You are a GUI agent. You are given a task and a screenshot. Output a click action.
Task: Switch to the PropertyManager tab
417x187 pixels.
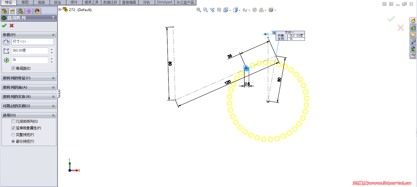tap(12, 11)
